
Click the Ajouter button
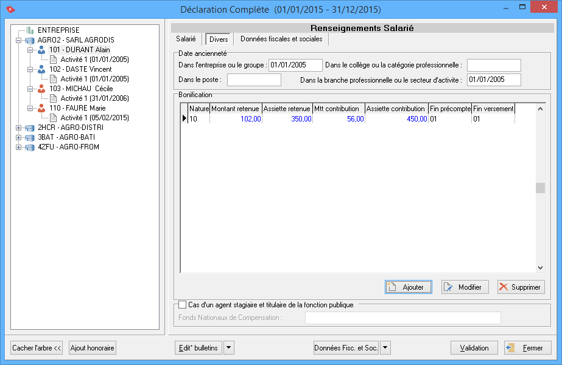408,287
